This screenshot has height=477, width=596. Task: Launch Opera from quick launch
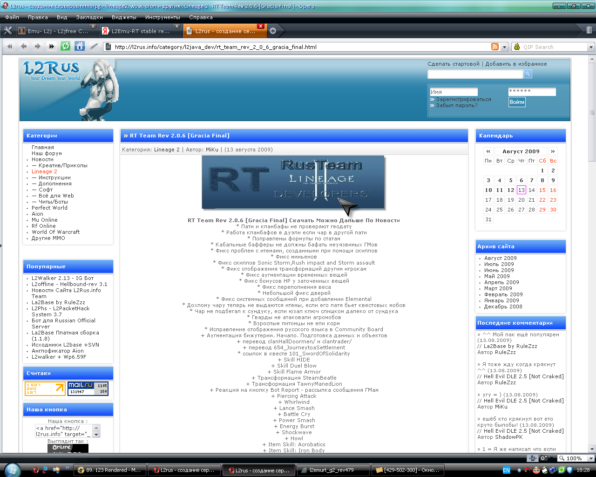pos(36,470)
